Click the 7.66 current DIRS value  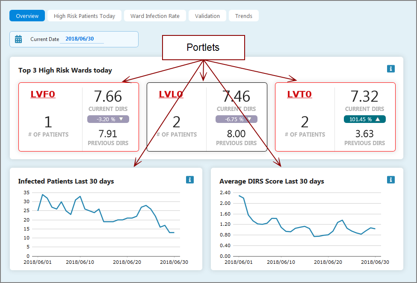108,96
